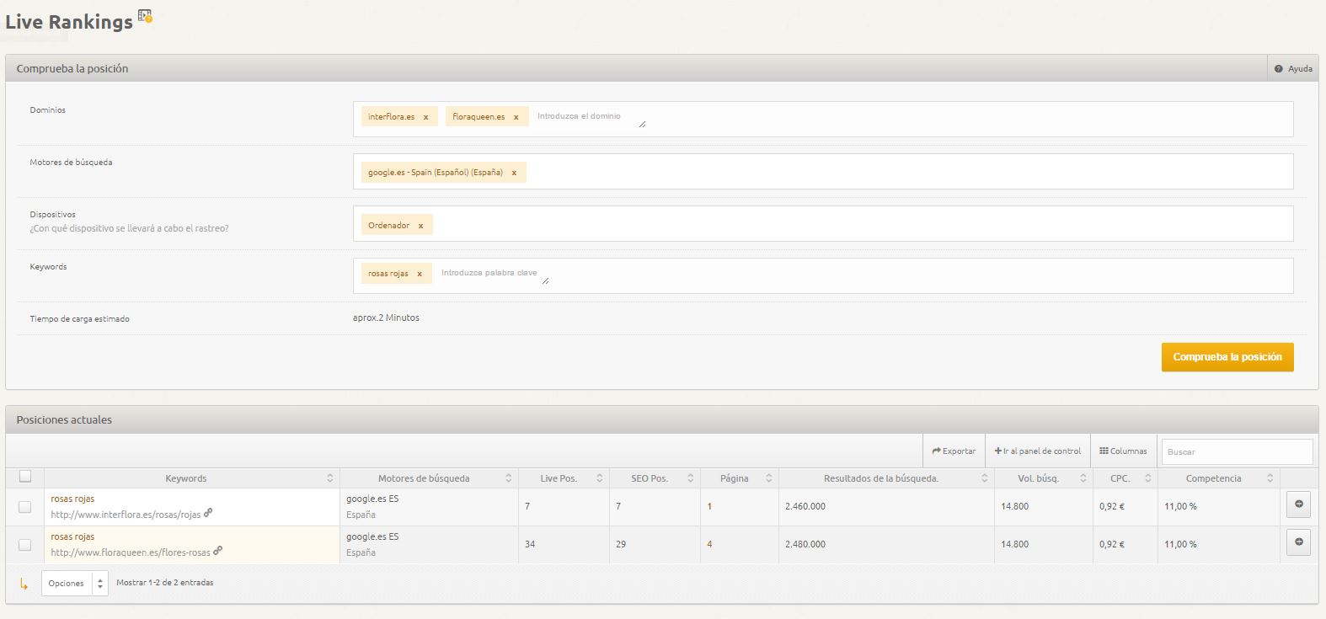The height and width of the screenshot is (619, 1326).
Task: Open the Opciones dropdown below the table
Action: tap(75, 583)
